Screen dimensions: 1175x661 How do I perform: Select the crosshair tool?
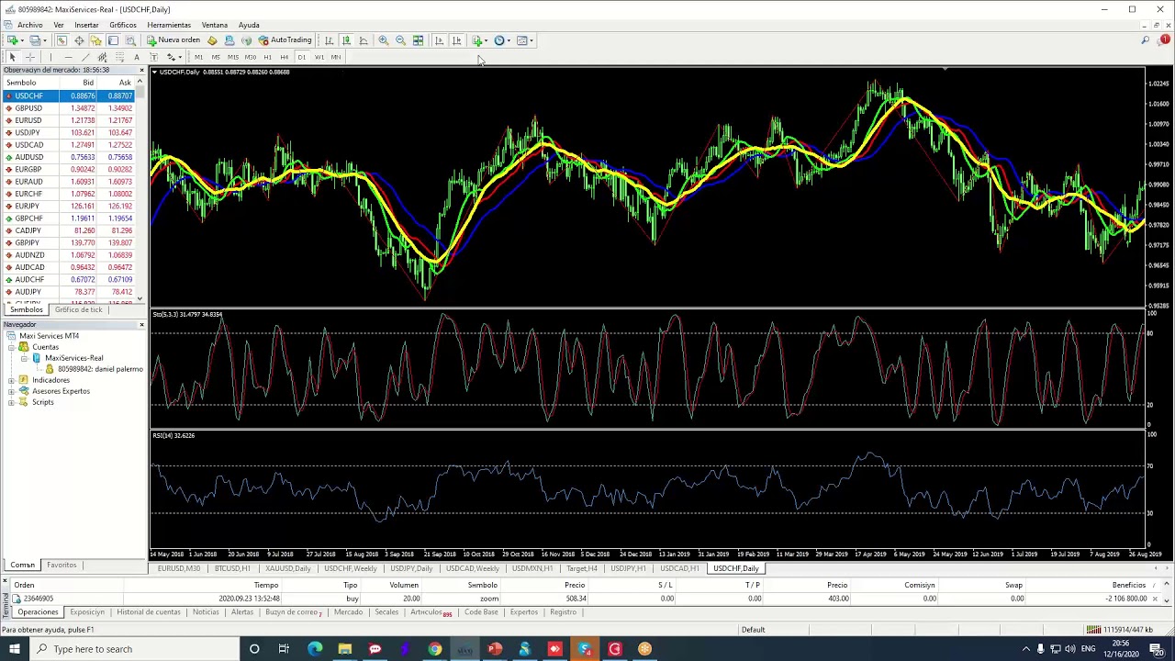click(x=29, y=57)
